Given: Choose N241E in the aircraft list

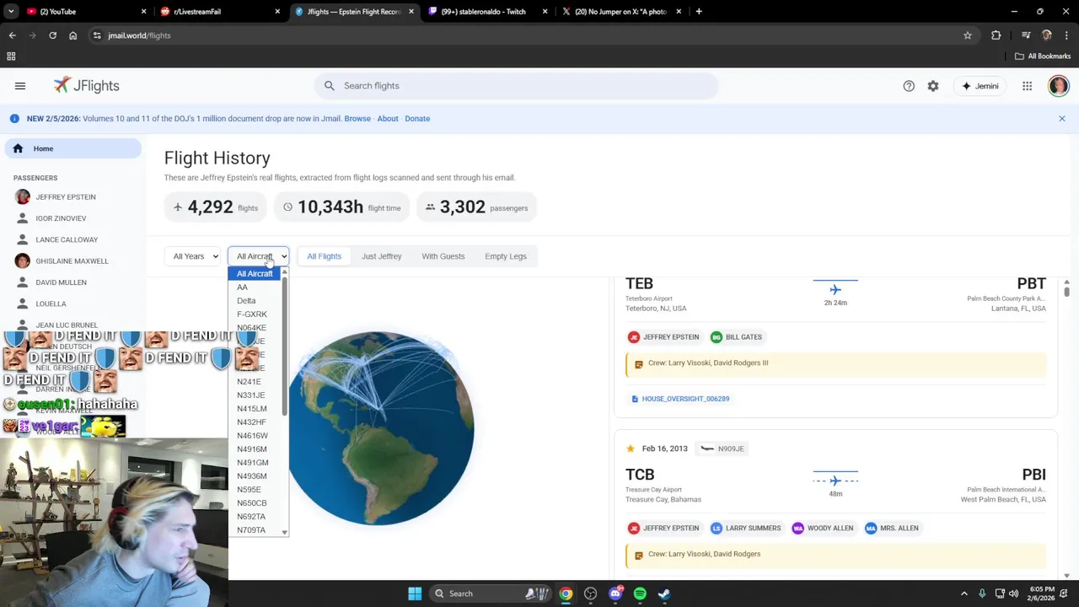Looking at the screenshot, I should click(255, 382).
